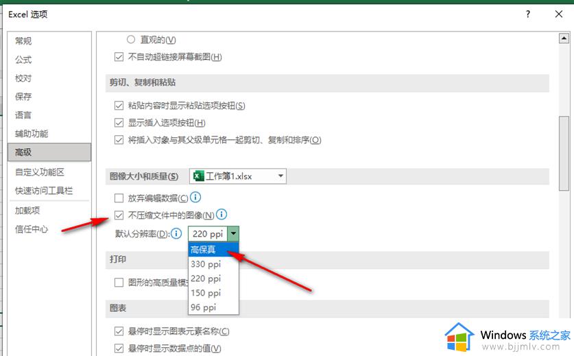
Task: Open the 公式 options category
Action: (49, 59)
